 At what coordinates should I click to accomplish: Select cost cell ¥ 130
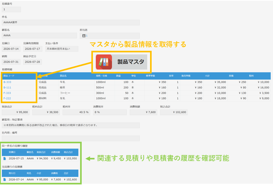238,93
